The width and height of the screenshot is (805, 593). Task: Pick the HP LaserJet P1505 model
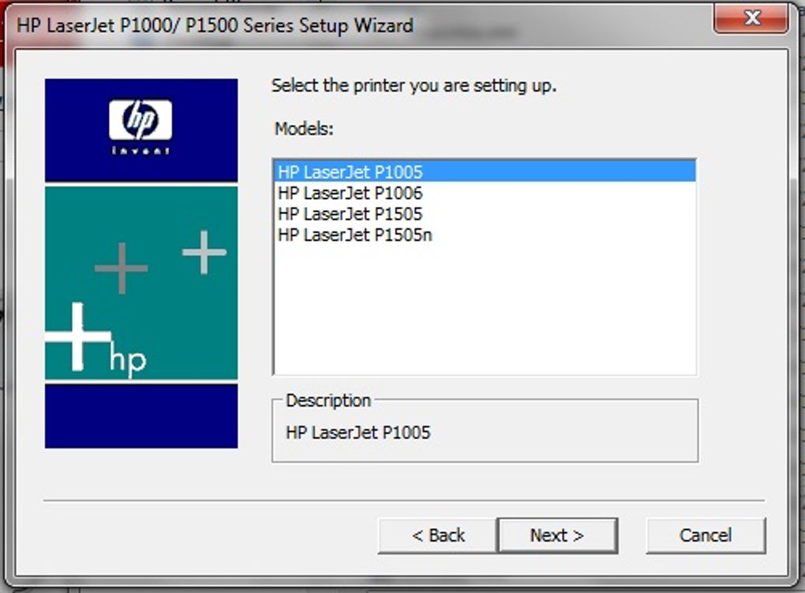point(350,214)
